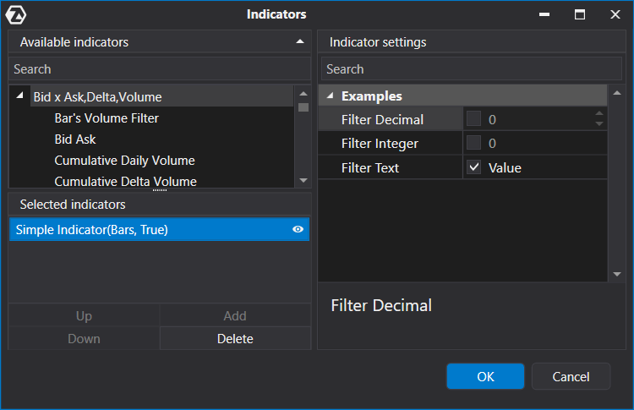Click the Cancel button
Screen dimensions: 634x410
[571, 376]
